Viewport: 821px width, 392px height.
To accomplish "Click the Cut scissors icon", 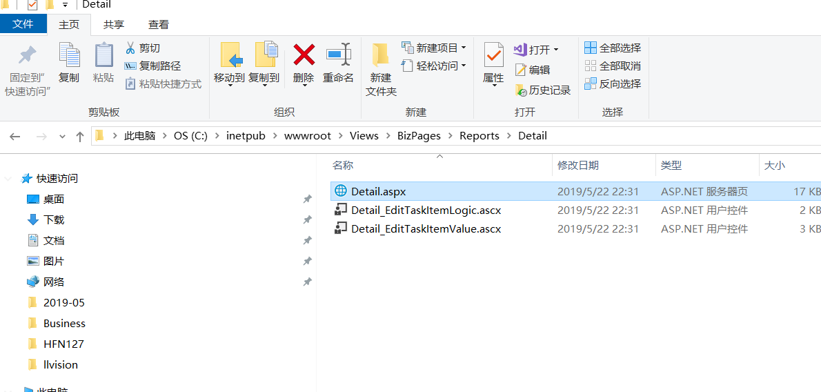I will coord(130,48).
